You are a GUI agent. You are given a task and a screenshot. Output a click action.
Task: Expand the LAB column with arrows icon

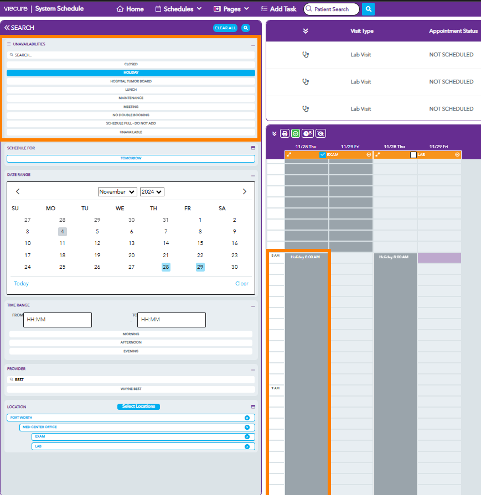tap(377, 155)
